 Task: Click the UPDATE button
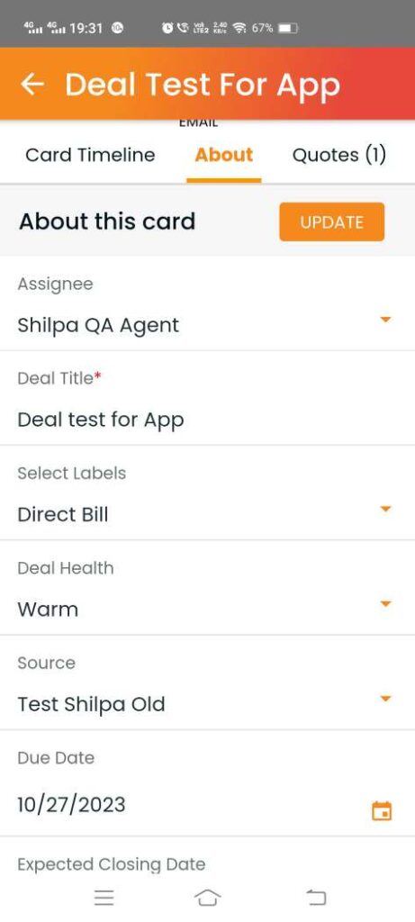click(x=332, y=221)
